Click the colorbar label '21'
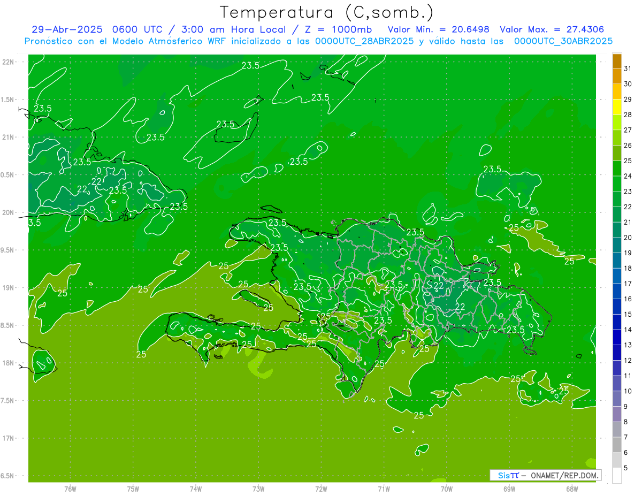This screenshot has height=496, width=642. coord(628,222)
